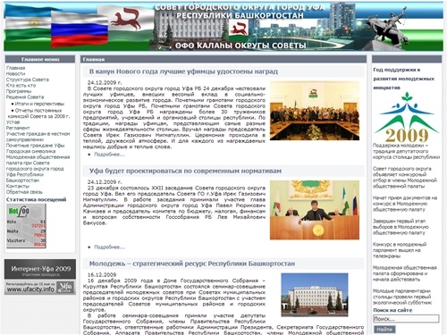Open Кто есть кто link

[21, 85]
